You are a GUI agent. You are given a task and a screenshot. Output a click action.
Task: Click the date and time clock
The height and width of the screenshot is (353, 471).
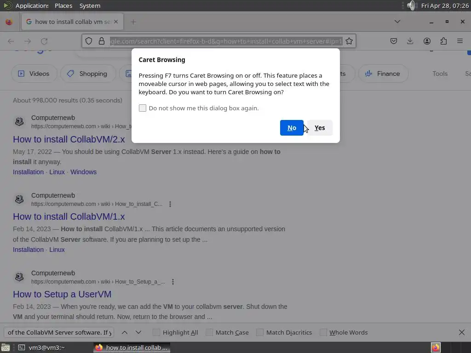click(x=445, y=6)
